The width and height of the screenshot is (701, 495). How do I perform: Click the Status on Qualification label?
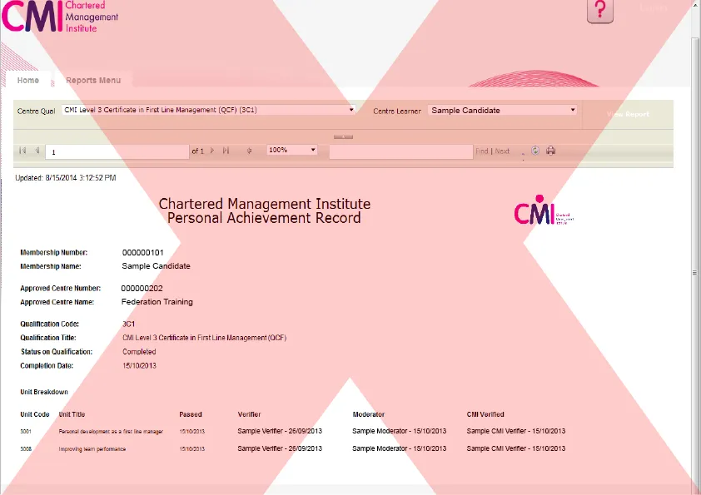click(x=57, y=352)
